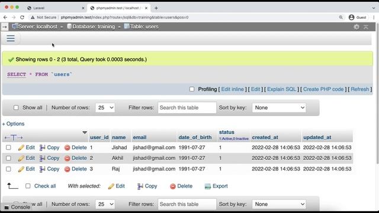The image size is (379, 213).
Task: Sort by the date_of_birth column header
Action: pos(195,137)
